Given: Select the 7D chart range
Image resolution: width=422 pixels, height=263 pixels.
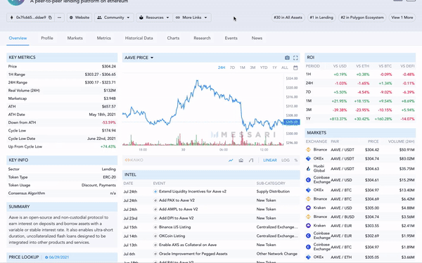Looking at the screenshot, I should pyautogui.click(x=232, y=68).
